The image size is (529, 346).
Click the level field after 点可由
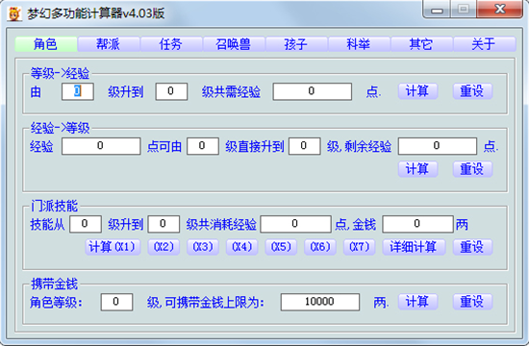(203, 146)
